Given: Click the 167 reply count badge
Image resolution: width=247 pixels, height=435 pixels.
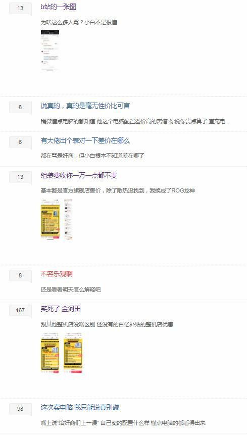Looking at the screenshot, I should click(x=20, y=310).
